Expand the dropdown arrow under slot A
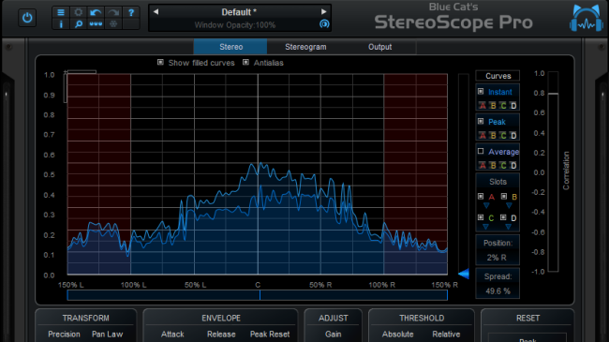This screenshot has width=609, height=342. (486, 205)
